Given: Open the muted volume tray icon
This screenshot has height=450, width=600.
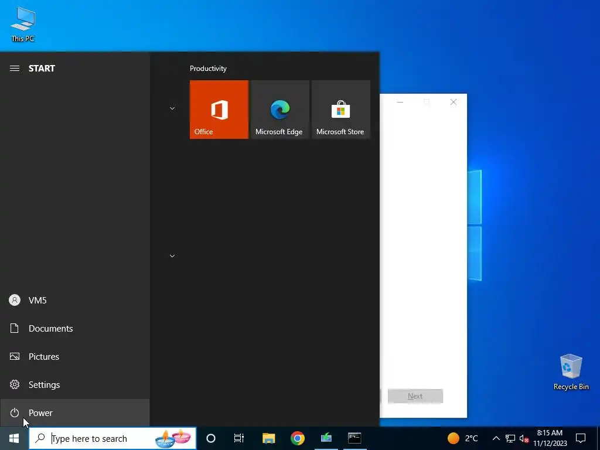Looking at the screenshot, I should coord(524,438).
